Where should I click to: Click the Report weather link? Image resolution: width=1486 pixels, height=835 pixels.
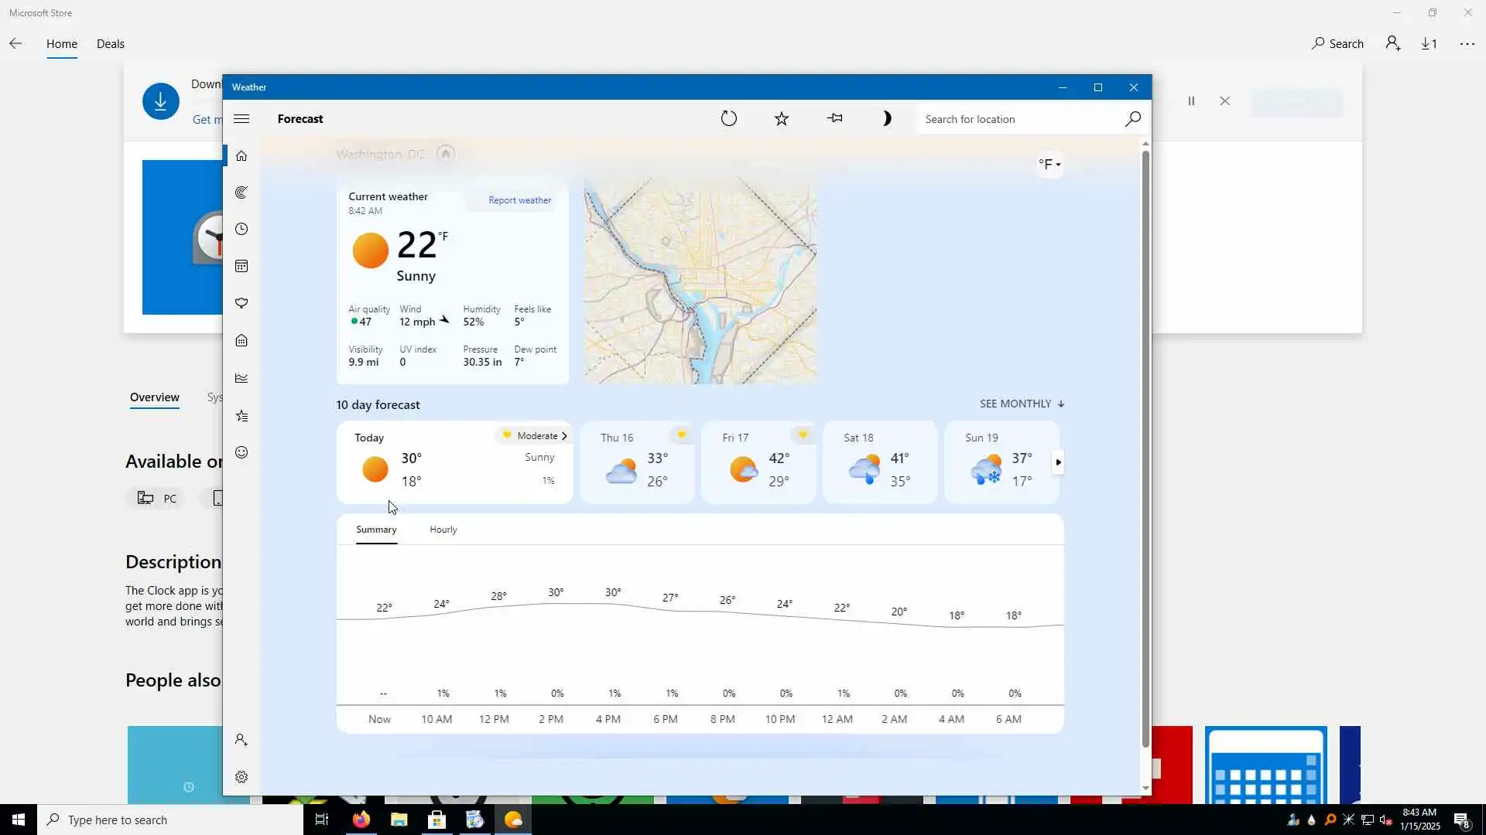click(519, 200)
